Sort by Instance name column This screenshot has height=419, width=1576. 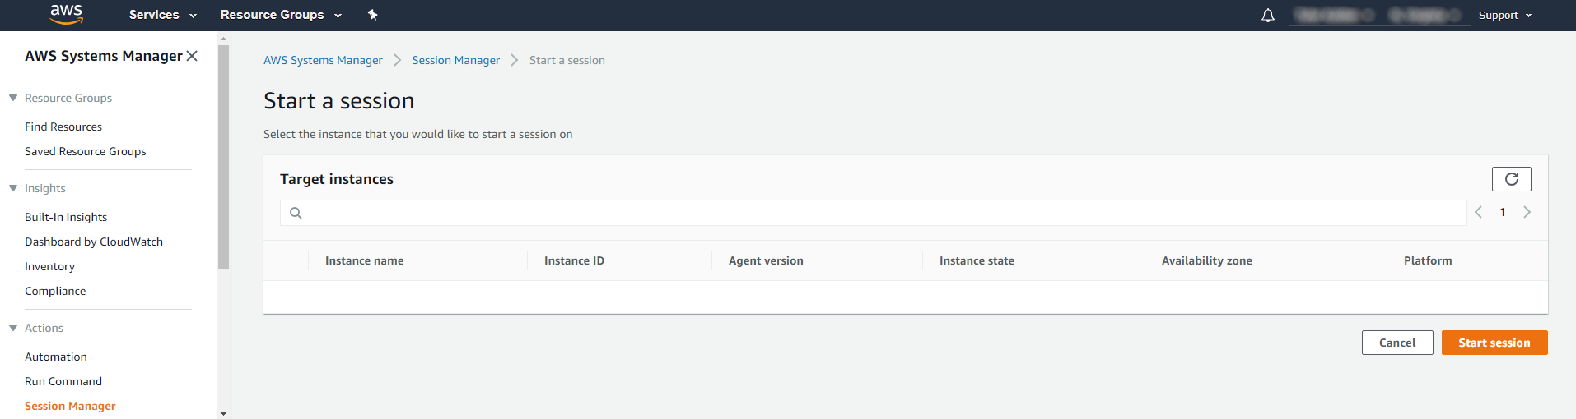coord(364,260)
